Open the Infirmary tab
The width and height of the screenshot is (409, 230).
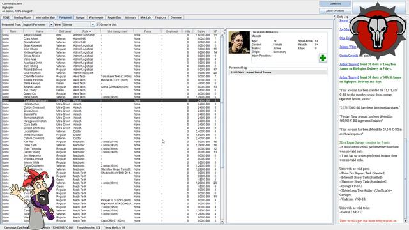pyautogui.click(x=130, y=17)
